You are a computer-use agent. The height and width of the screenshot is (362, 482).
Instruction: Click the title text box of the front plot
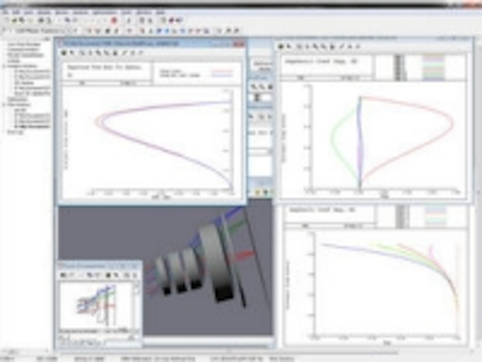tap(107, 71)
